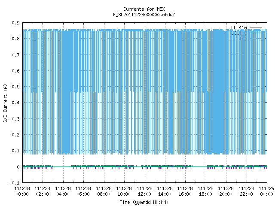Click the 'Time (yymmdd HH:MM)' x-axis label
275x206 pixels.
[144, 202]
